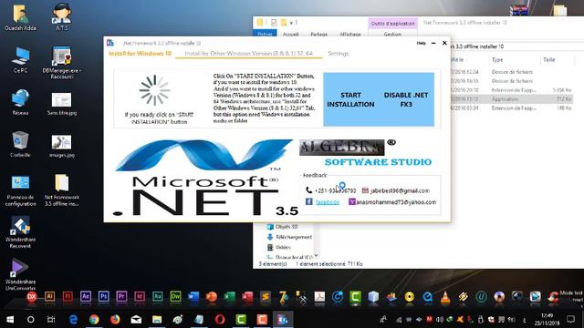Open the Settings tab in installer
Image resolution: width=584 pixels, height=328 pixels.
point(339,54)
